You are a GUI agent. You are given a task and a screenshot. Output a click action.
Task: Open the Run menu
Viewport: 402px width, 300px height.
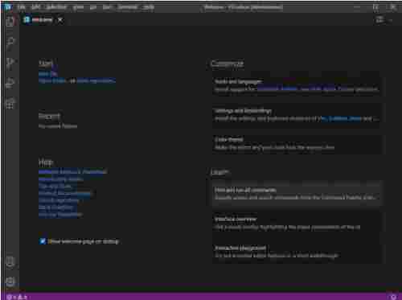point(107,7)
